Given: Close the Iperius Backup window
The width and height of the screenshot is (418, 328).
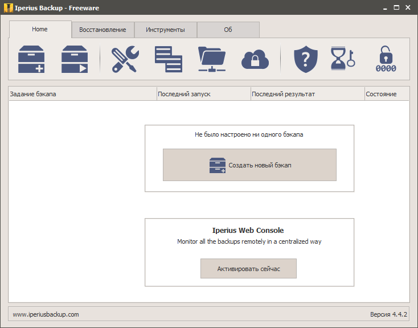Looking at the screenshot, I should (x=408, y=8).
